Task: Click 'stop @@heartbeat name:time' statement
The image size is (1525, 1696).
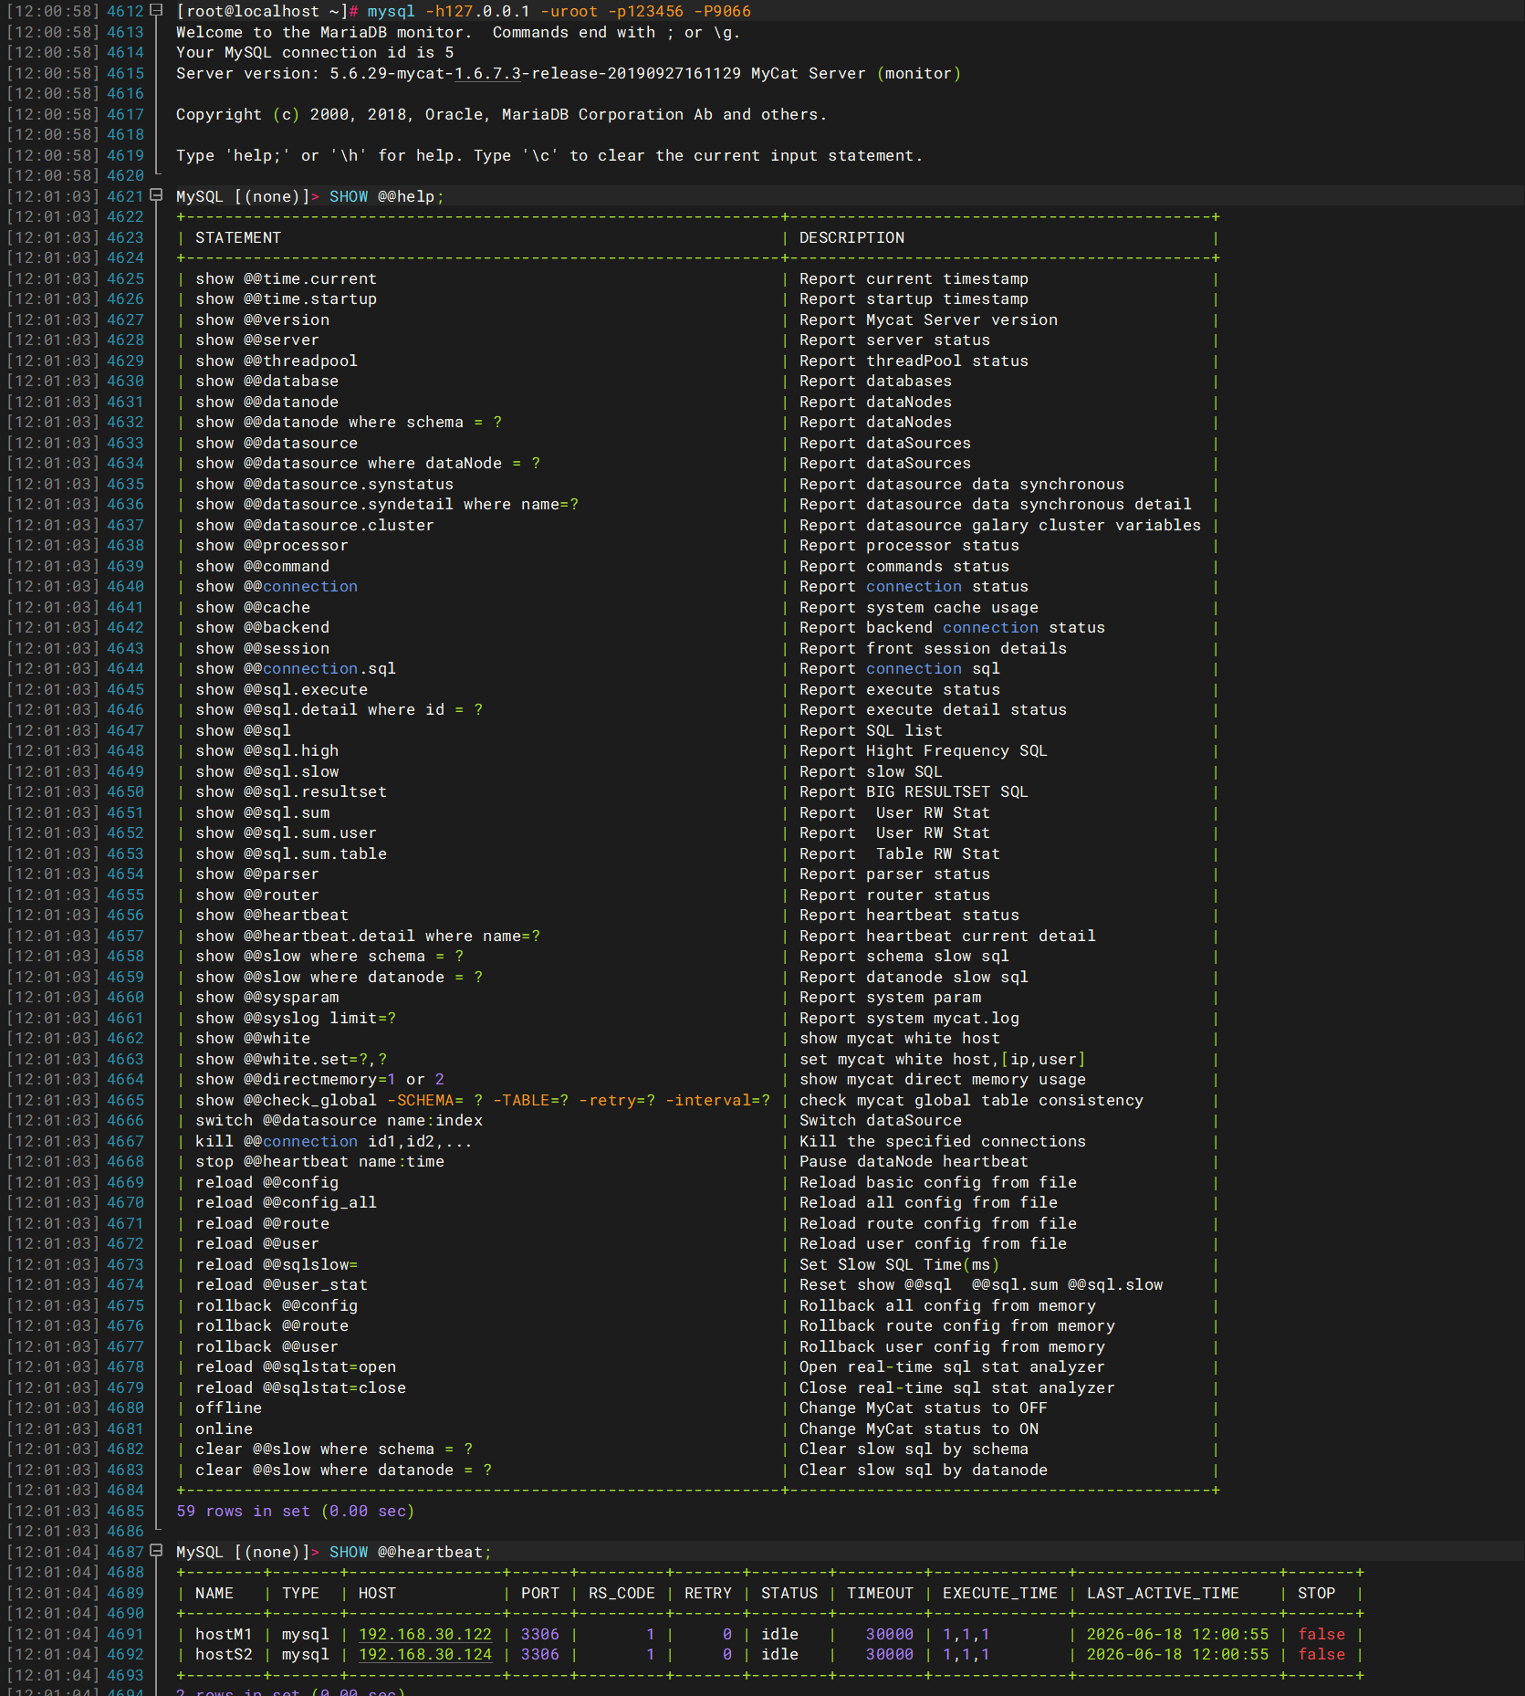Action: point(319,1161)
